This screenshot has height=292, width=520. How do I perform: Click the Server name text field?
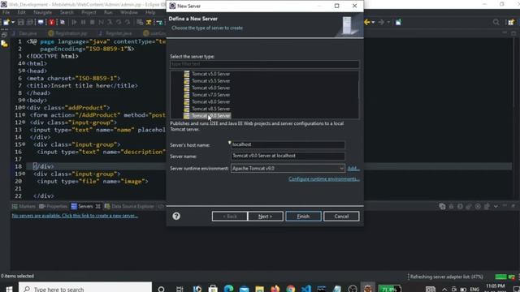288,156
